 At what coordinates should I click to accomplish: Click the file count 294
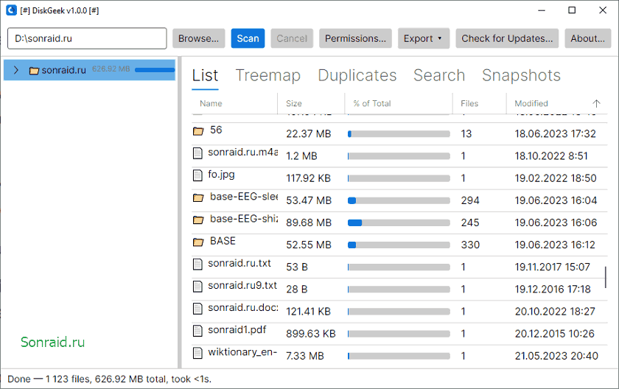click(470, 200)
